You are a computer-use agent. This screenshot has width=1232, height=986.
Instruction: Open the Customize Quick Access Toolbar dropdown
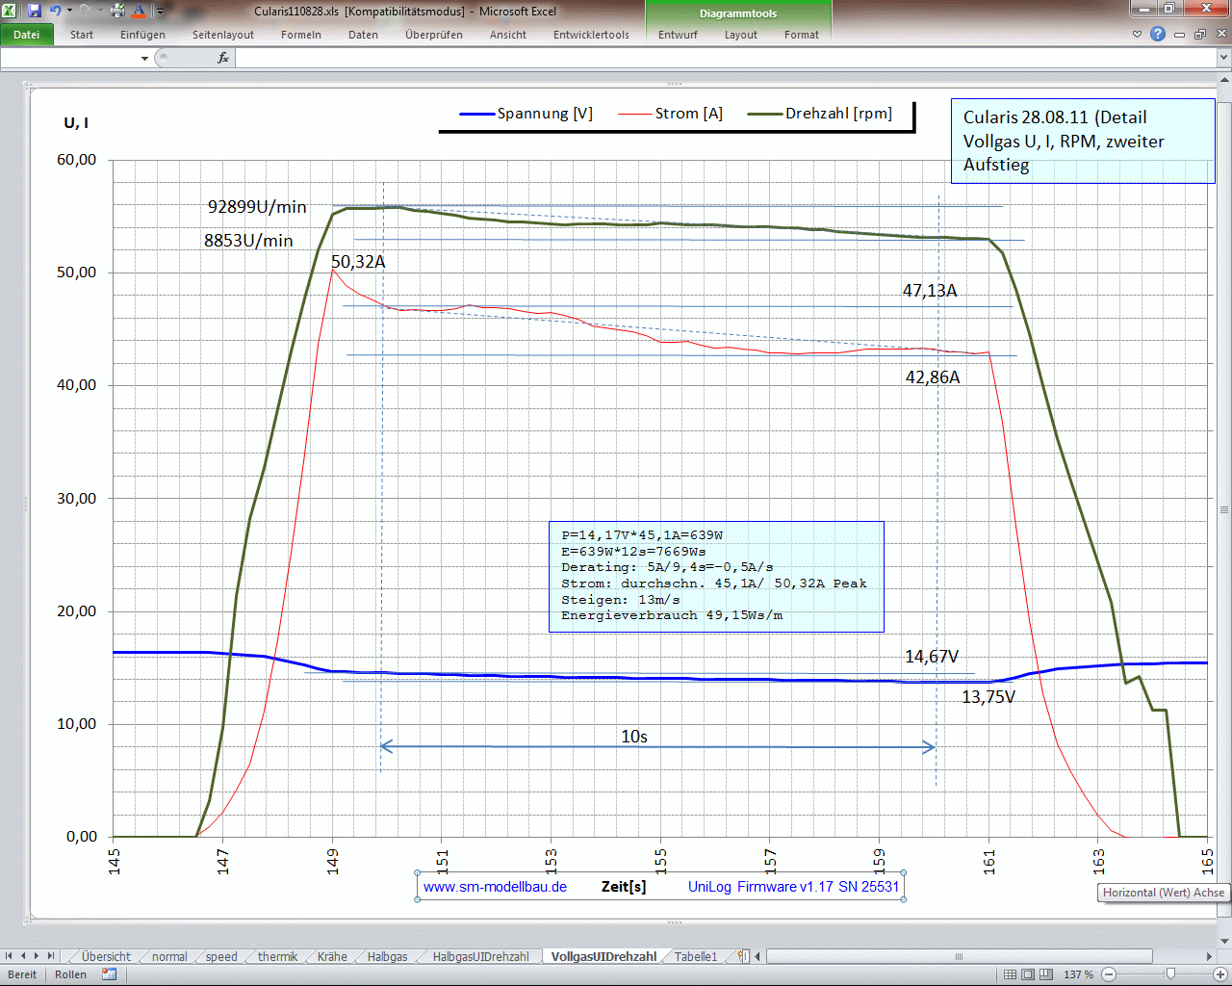pyautogui.click(x=161, y=12)
